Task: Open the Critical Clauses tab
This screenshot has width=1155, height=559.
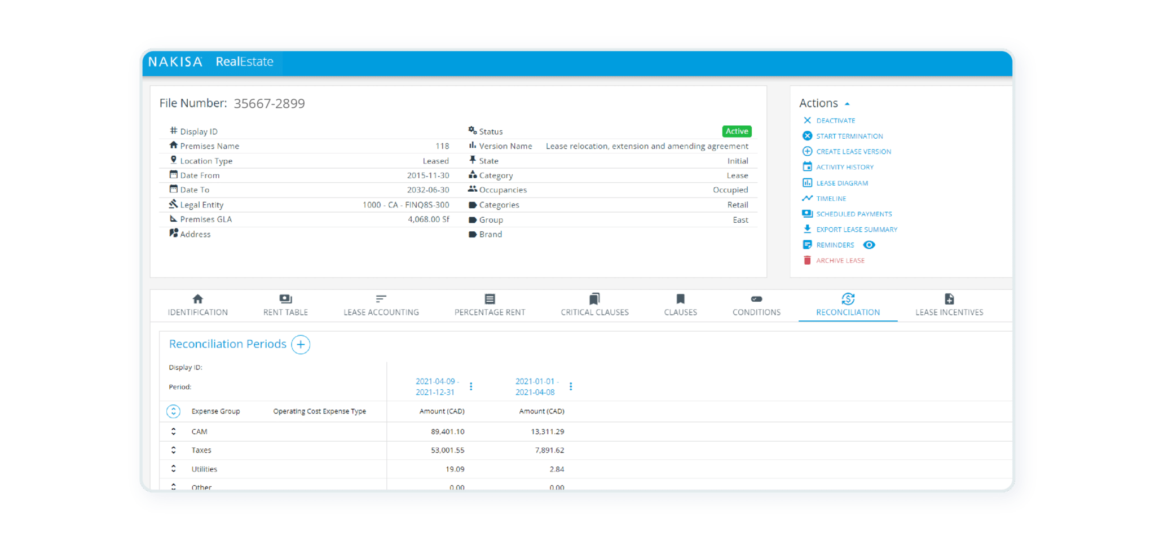Action: tap(595, 312)
